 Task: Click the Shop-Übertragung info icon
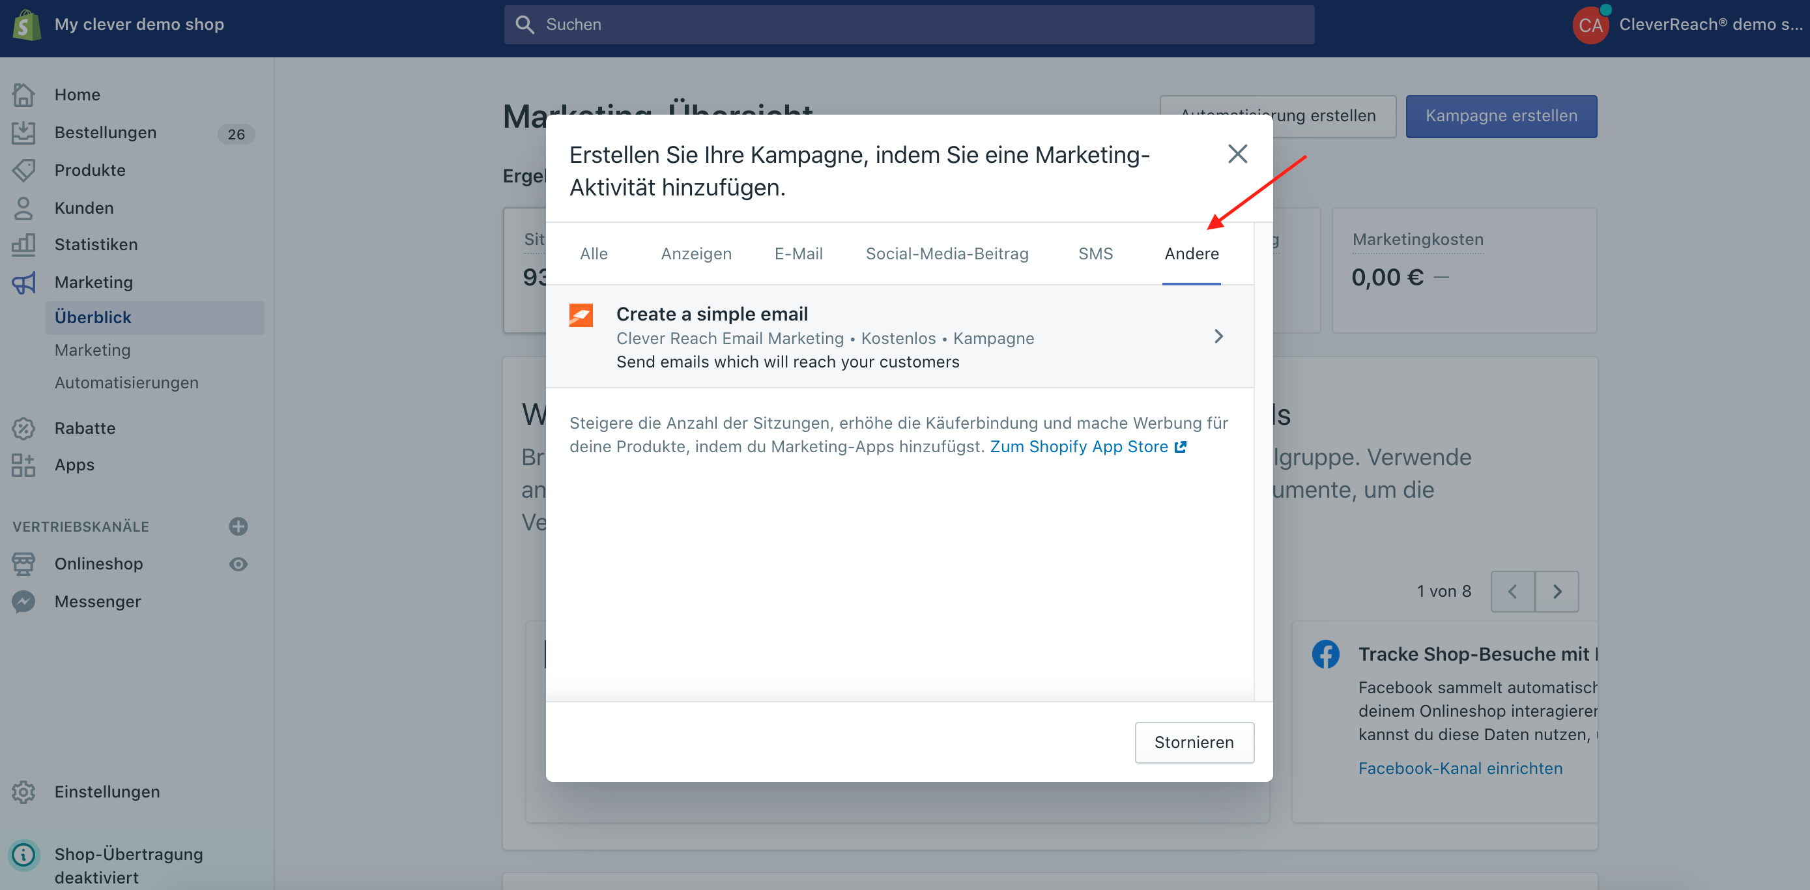[x=23, y=854]
